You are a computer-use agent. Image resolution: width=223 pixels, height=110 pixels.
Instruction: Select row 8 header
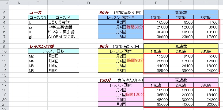click(x=4, y=41)
